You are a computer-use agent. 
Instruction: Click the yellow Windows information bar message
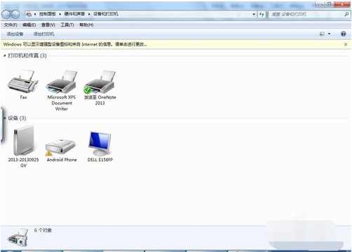pyautogui.click(x=75, y=44)
